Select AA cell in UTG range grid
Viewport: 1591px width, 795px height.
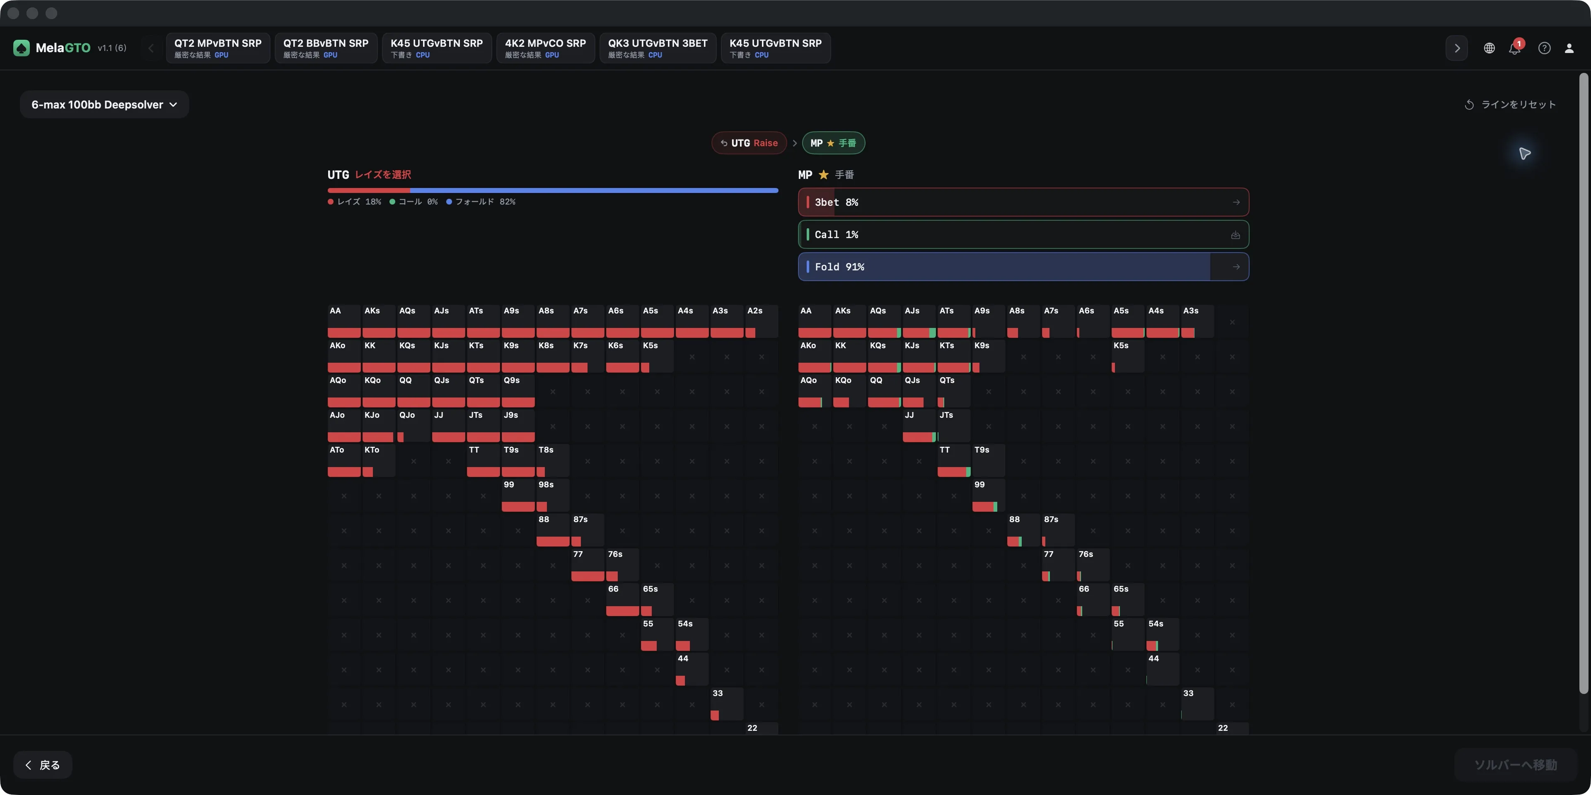(x=344, y=321)
